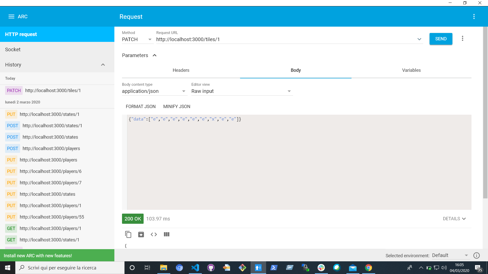
Task: Open POST localhost:3000/players history entry
Action: pos(57,148)
